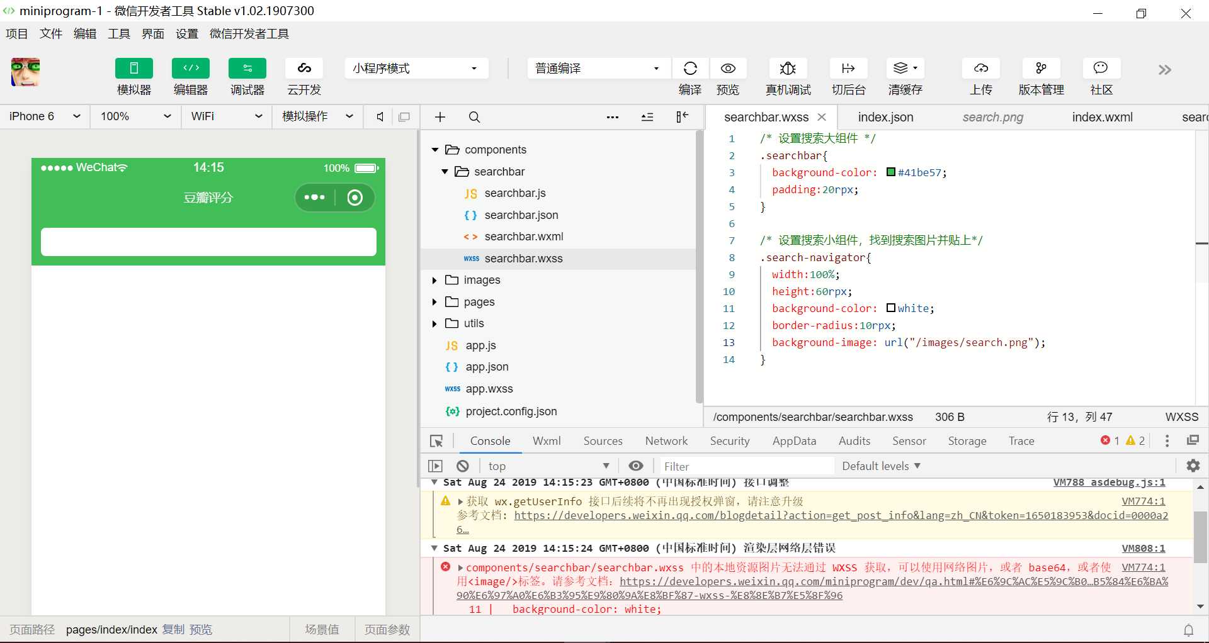Open the WiFi network dropdown
Image resolution: width=1209 pixels, height=643 pixels.
click(x=227, y=116)
